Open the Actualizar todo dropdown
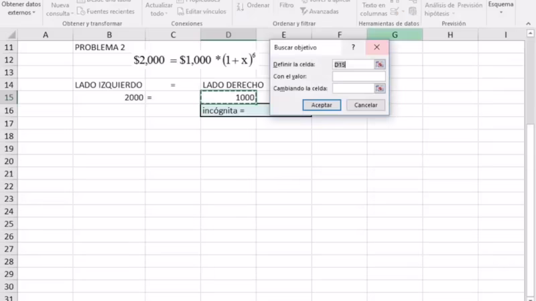 point(159,9)
